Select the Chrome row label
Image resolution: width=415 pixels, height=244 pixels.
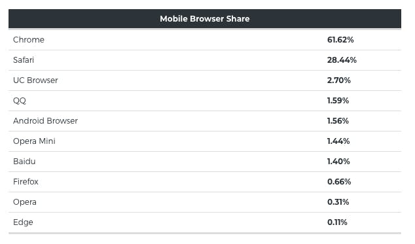[x=29, y=40]
